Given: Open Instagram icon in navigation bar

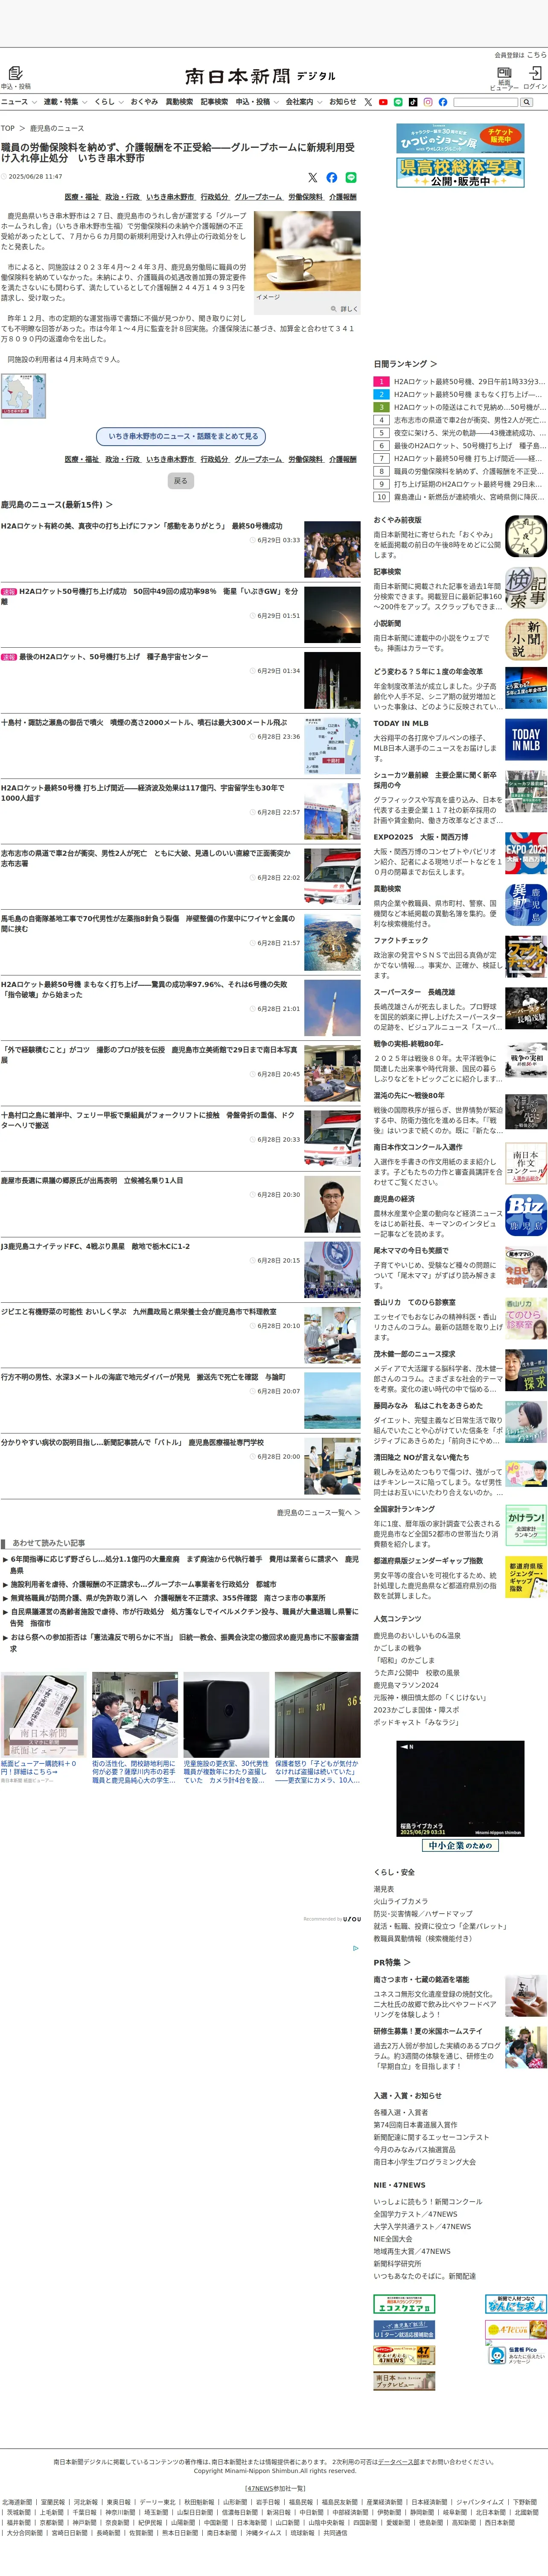Looking at the screenshot, I should 428,102.
